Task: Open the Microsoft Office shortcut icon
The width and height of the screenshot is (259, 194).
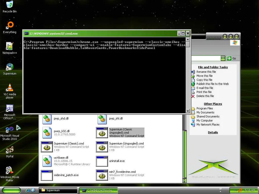Action: click(10, 108)
